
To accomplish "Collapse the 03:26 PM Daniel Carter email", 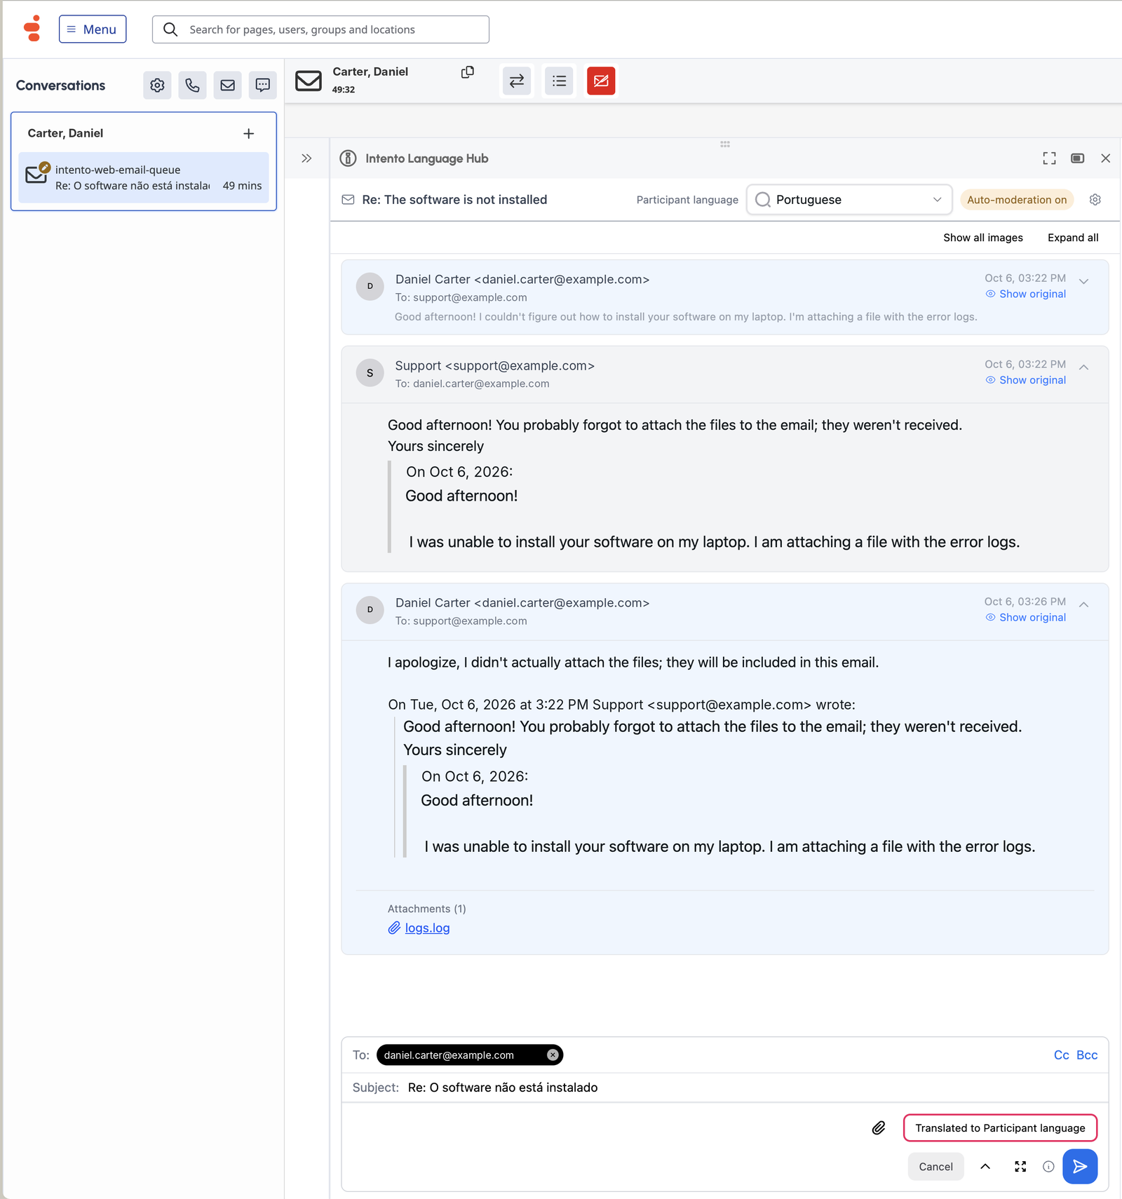I will pyautogui.click(x=1084, y=605).
